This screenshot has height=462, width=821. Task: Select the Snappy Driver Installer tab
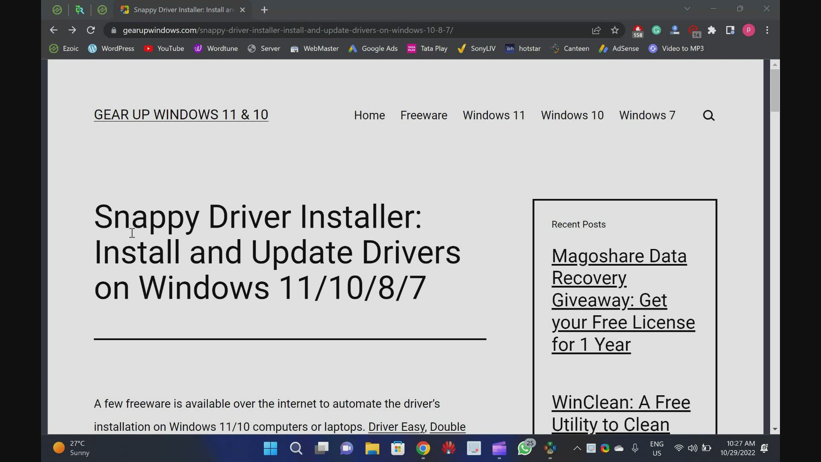[x=183, y=10]
